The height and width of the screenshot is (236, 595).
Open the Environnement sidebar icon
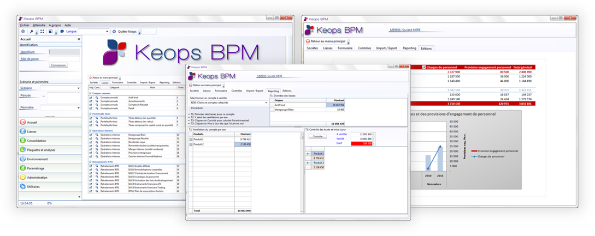(x=23, y=159)
